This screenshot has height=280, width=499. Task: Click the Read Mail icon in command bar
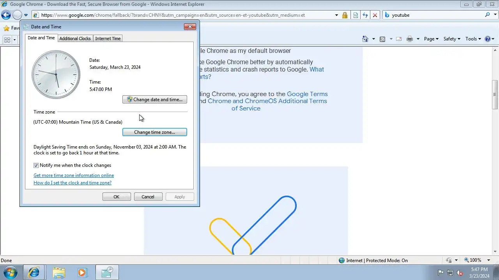point(399,39)
